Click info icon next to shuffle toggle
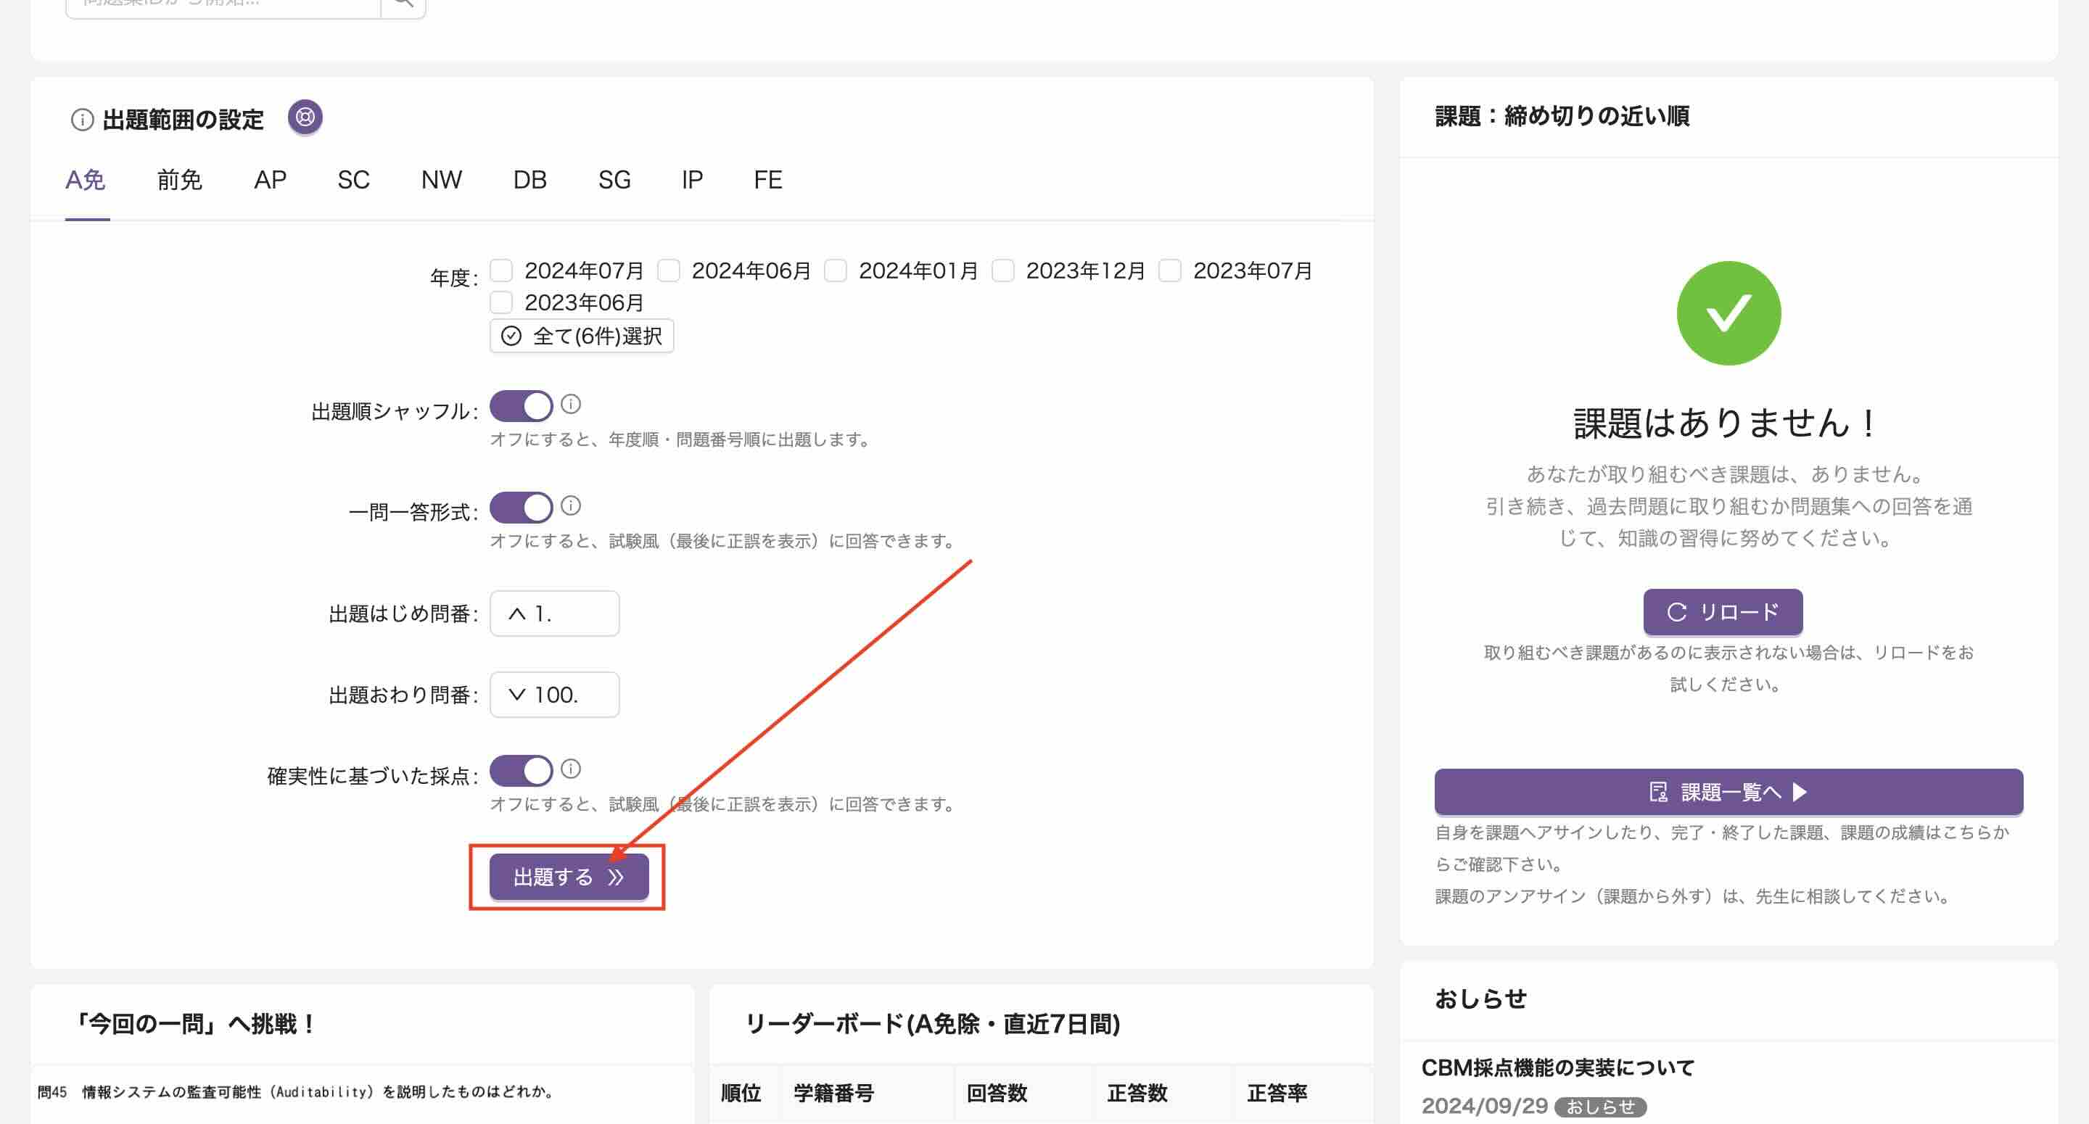The height and width of the screenshot is (1124, 2089). pyautogui.click(x=571, y=404)
